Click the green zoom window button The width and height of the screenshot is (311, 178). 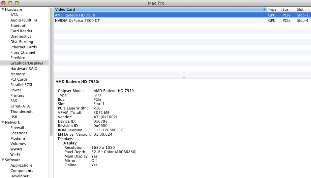(x=17, y=3)
